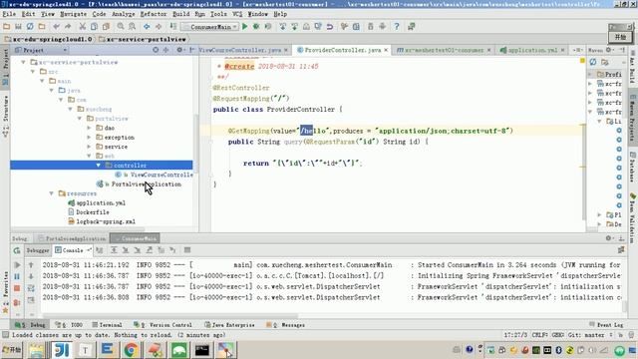
Task: Switch to application.yml editor tab
Action: (532, 50)
